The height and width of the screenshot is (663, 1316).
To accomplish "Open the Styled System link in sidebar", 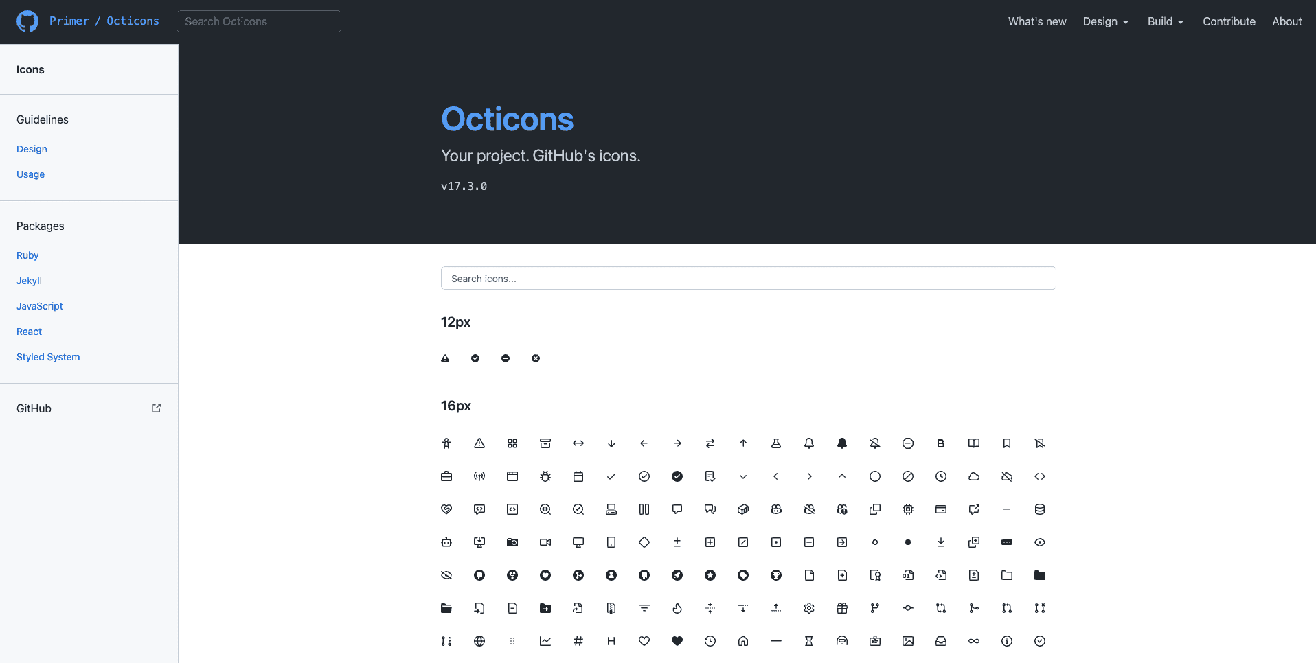I will [x=48, y=357].
